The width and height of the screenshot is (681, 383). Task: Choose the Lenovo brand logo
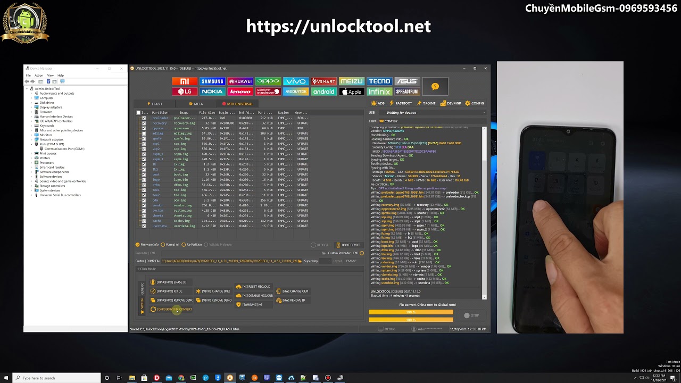[240, 91]
